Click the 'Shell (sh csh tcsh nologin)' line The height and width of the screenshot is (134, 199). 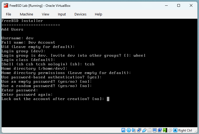point(48,64)
